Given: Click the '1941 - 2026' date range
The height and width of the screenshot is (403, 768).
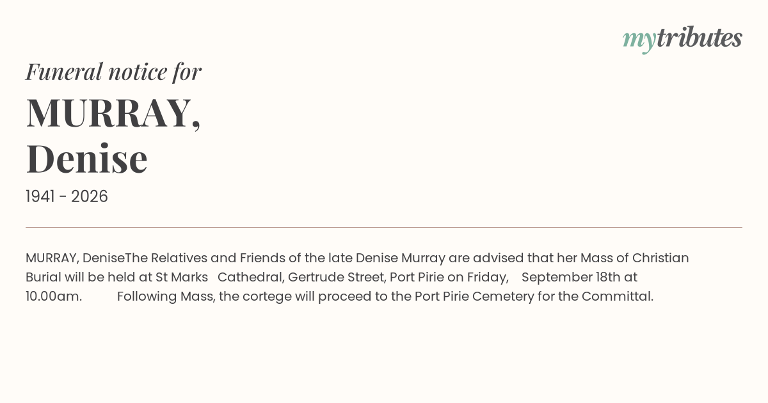Looking at the screenshot, I should 67,196.
